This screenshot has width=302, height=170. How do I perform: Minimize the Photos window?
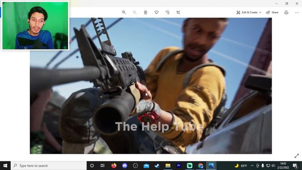(x=277, y=3)
